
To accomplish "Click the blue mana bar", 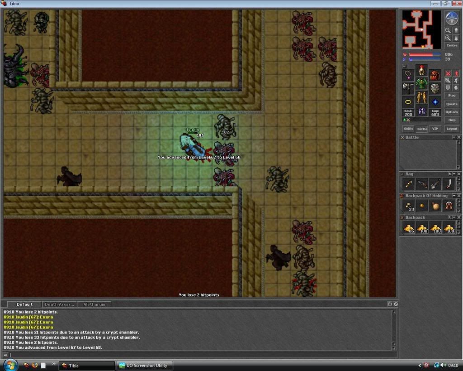I will [425, 59].
